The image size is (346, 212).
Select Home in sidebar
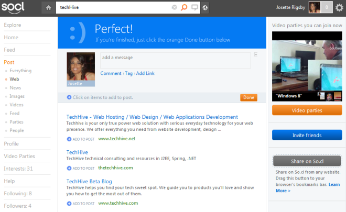(x=11, y=38)
